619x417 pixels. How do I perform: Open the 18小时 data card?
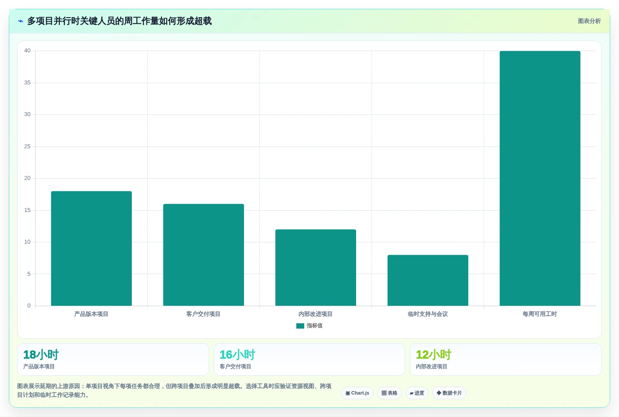click(x=113, y=359)
